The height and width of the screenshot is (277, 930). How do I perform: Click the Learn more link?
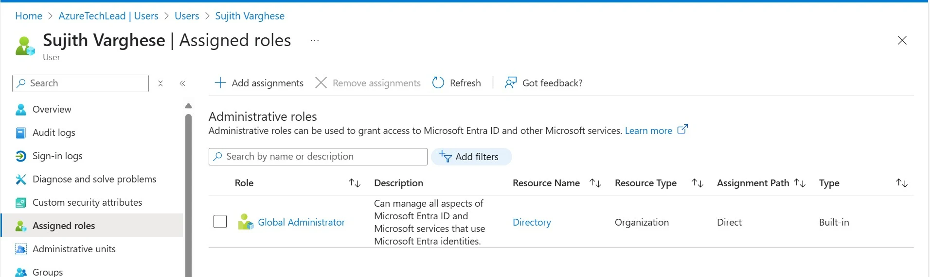648,130
